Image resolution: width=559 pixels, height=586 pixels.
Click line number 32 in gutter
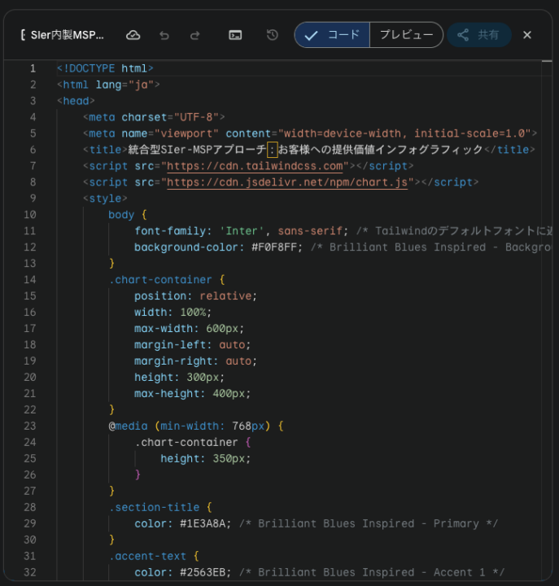pyautogui.click(x=30, y=572)
